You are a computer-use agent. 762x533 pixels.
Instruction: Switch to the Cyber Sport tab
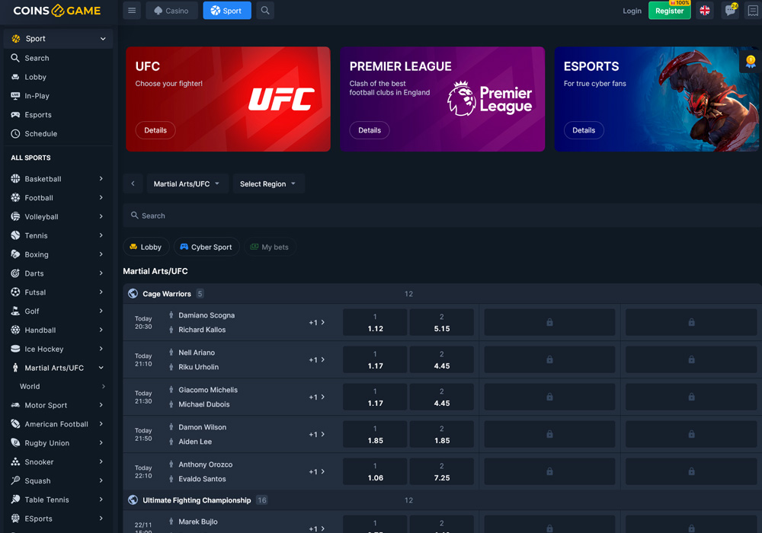click(206, 247)
